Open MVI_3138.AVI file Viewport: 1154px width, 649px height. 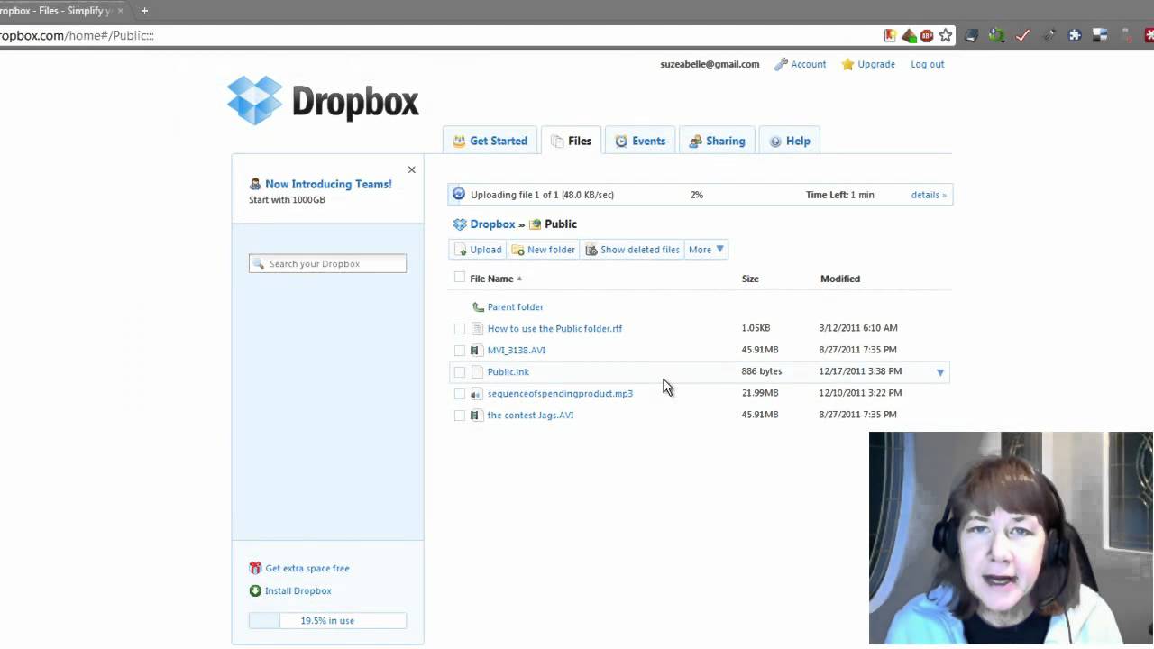pos(516,350)
